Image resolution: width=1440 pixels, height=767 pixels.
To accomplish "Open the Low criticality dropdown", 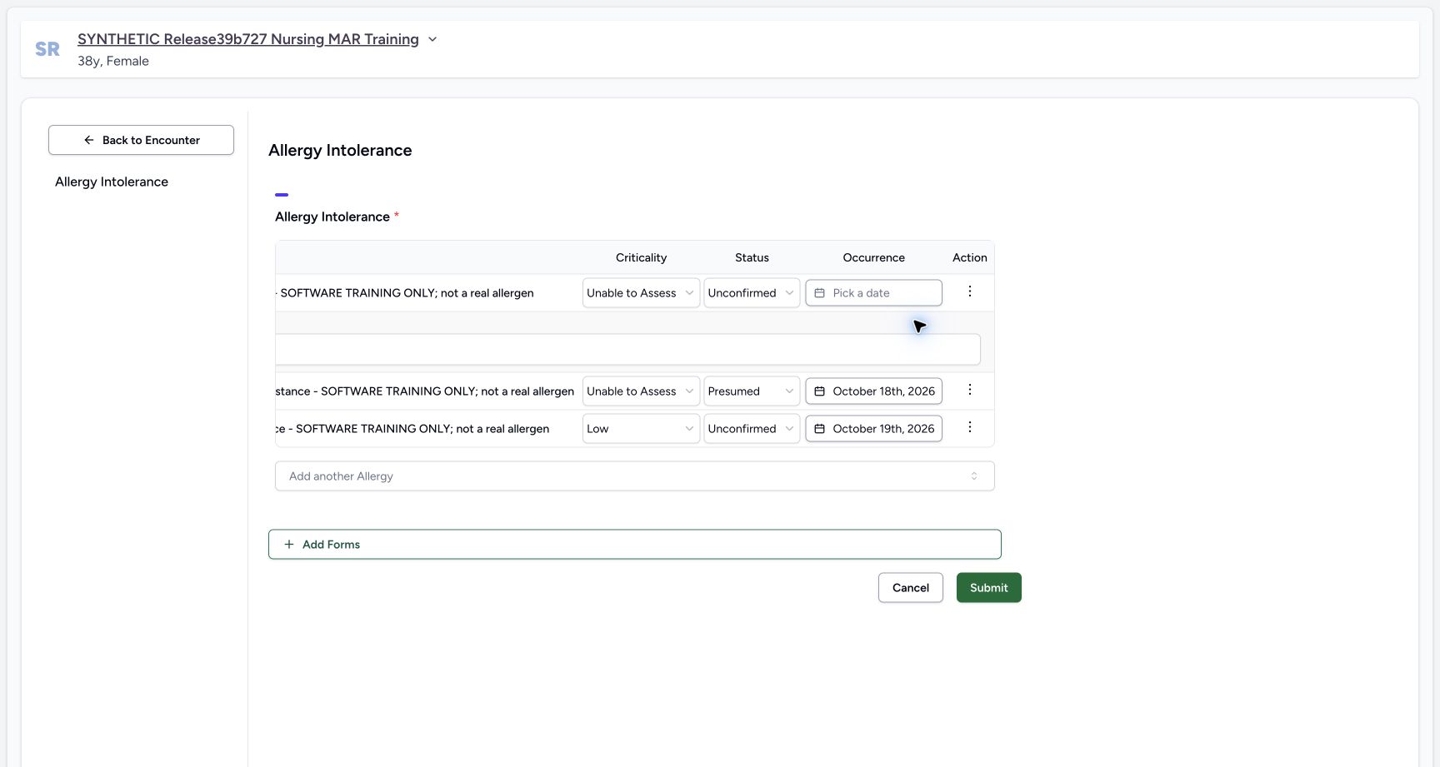I will [x=641, y=429].
